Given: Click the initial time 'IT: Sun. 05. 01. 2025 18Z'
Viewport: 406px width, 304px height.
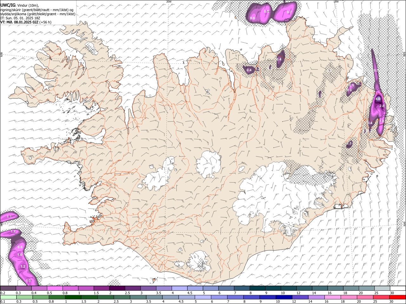Looking at the screenshot, I should (20, 18).
